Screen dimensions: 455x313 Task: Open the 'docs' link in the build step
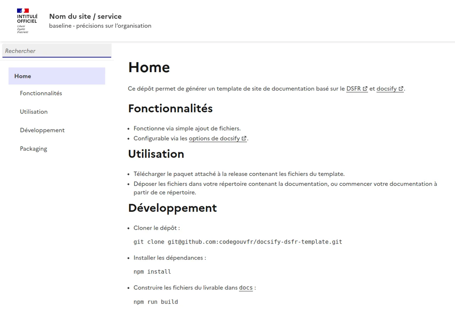pos(246,288)
